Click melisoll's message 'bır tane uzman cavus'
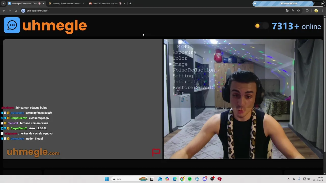This screenshot has height=183, width=326. 34,123
